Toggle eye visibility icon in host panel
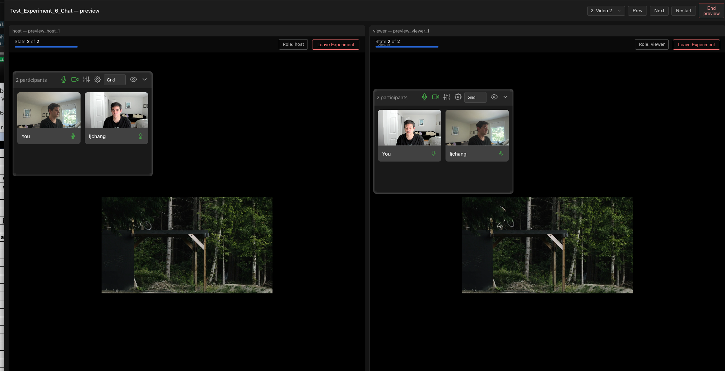The image size is (725, 371). click(133, 79)
